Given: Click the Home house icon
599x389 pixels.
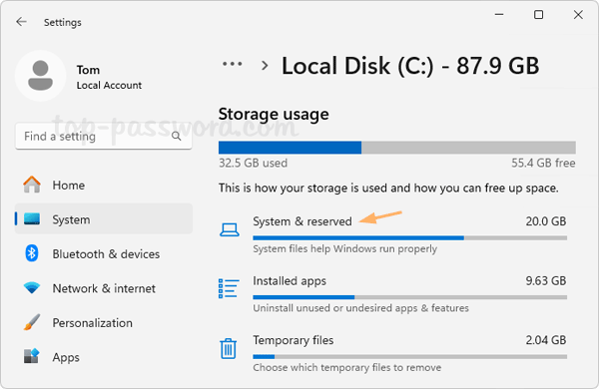Looking at the screenshot, I should tap(32, 185).
